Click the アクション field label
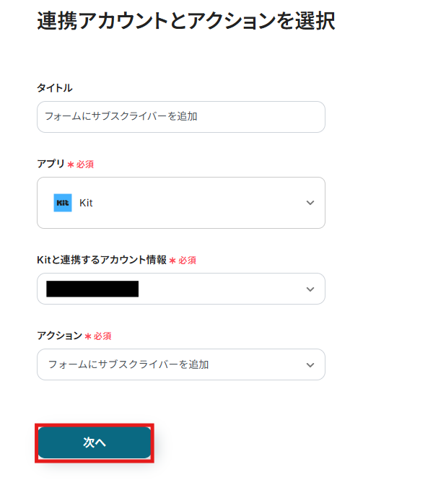The width and height of the screenshot is (446, 485). (x=59, y=336)
